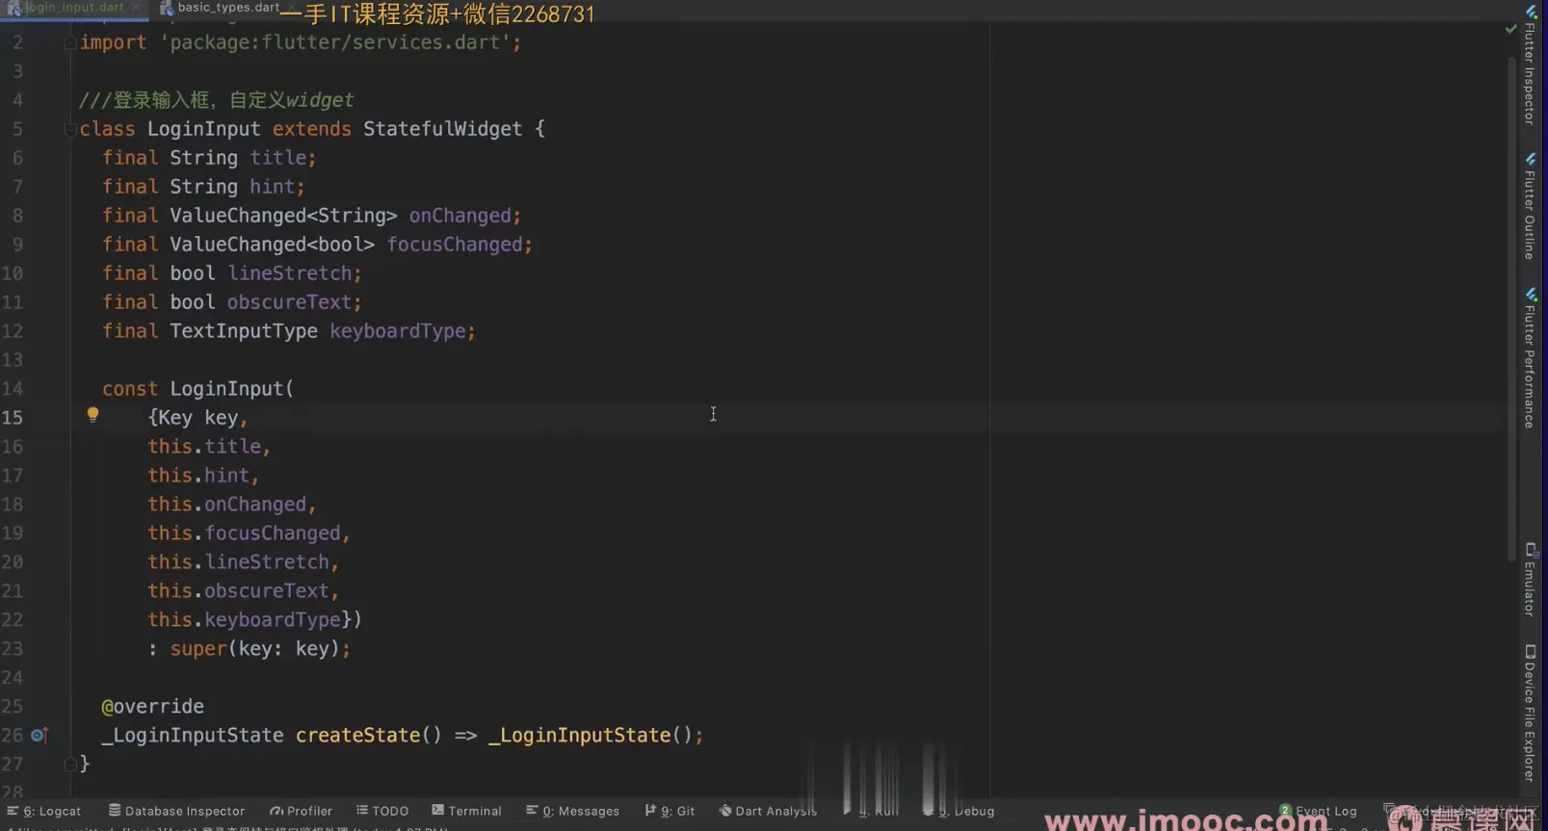The height and width of the screenshot is (831, 1548).
Task: Click the green inspection checkmark icon
Action: point(1510,30)
